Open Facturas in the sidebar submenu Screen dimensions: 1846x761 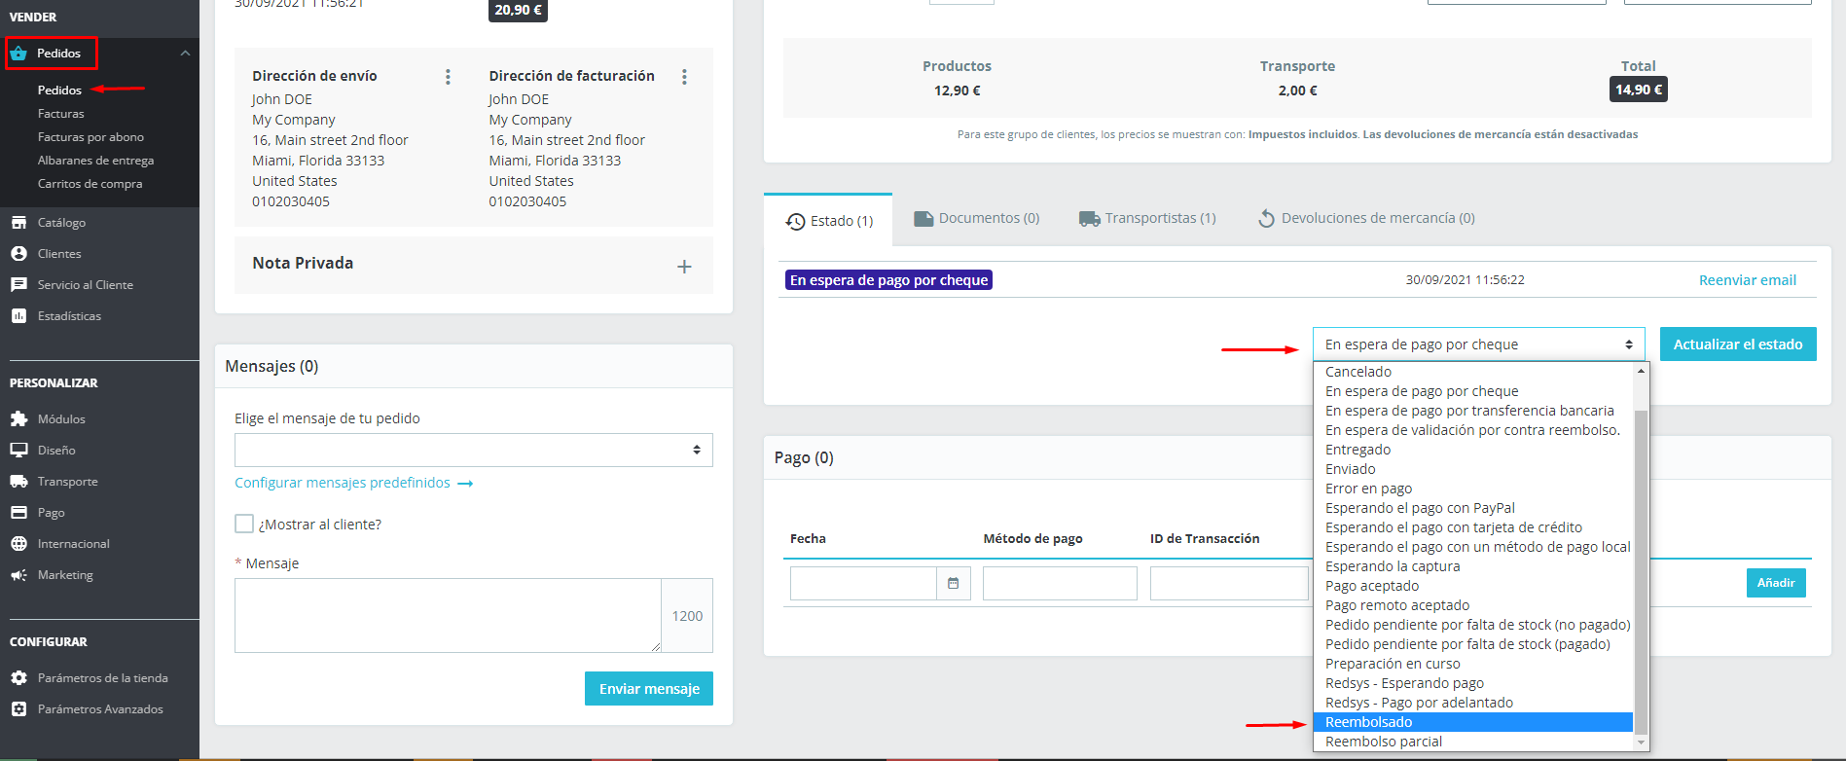tap(61, 114)
